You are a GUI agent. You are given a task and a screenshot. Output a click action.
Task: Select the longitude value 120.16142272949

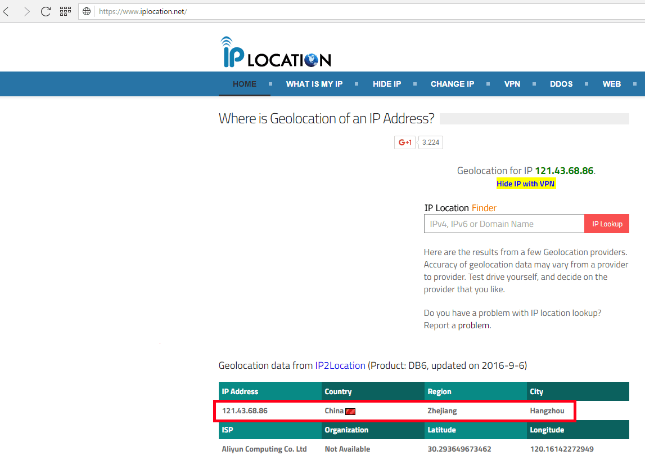[x=562, y=449]
